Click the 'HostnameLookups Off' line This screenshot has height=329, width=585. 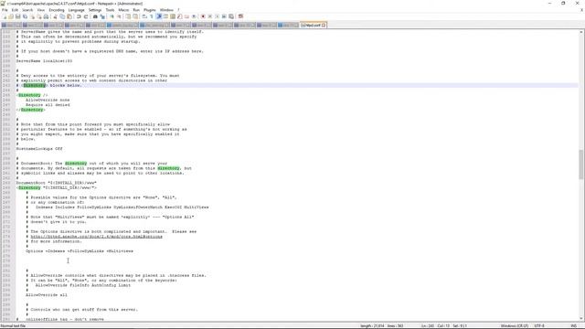coord(39,148)
